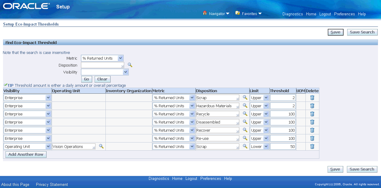Open the Metric dropdown in search area
The height and width of the screenshot is (188, 381).
click(x=102, y=58)
